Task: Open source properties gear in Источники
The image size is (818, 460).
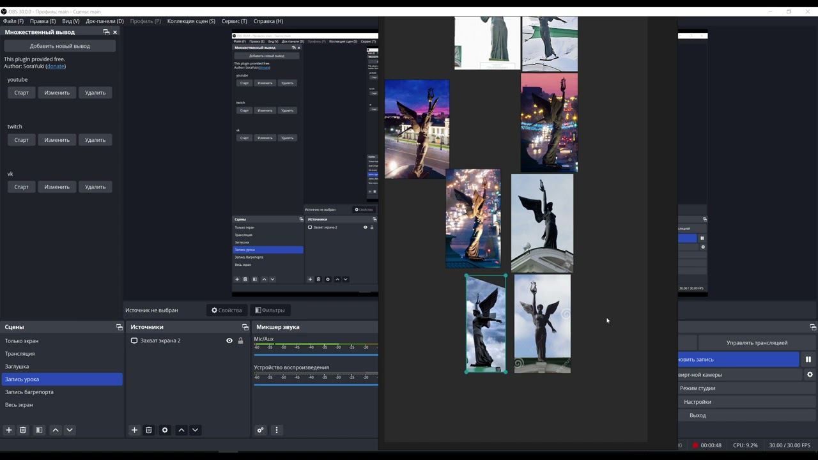Action: point(165,430)
